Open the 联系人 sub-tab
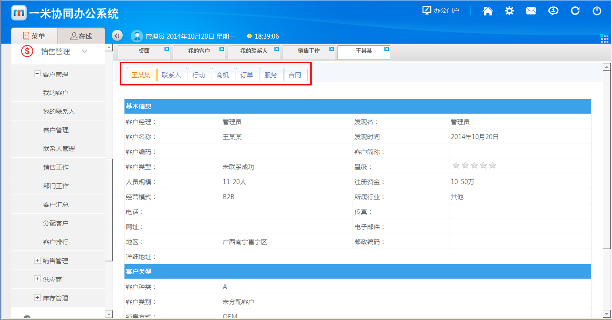Viewport: 612px width, 320px height. (x=172, y=75)
